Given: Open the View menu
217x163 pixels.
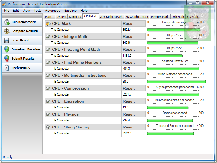Looking at the screenshot, I should pyautogui.click(x=26, y=11).
